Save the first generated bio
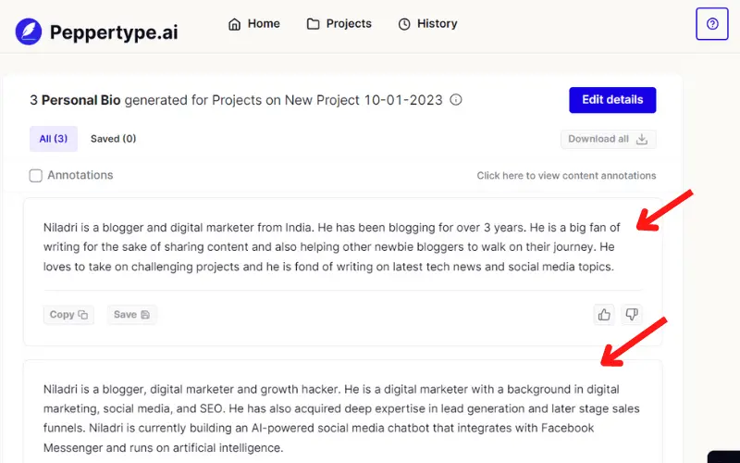 pyautogui.click(x=132, y=315)
